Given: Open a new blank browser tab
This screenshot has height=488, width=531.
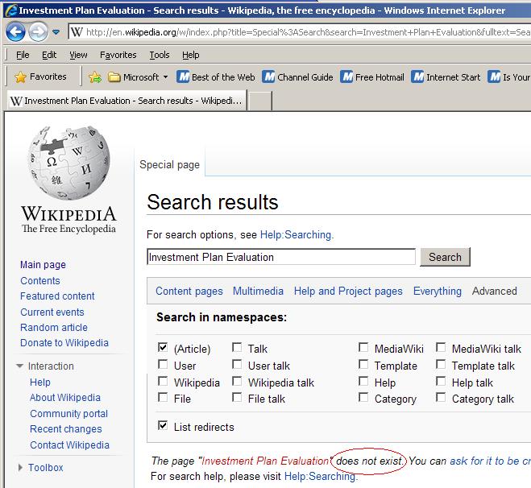Looking at the screenshot, I should (x=259, y=101).
